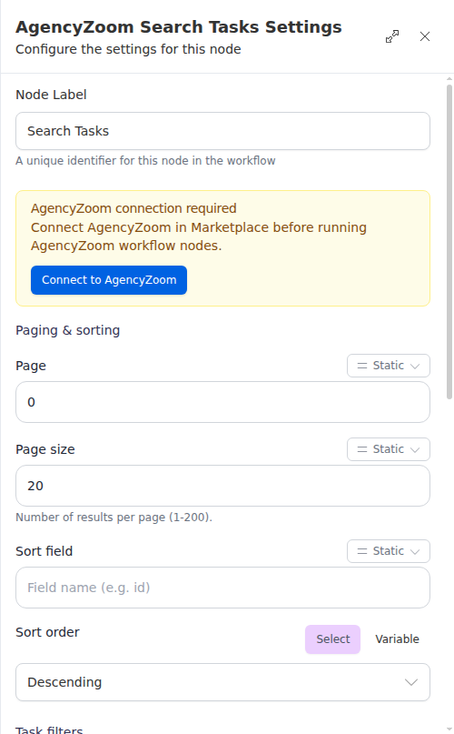Open the Static mode dropdown for Page

388,366
